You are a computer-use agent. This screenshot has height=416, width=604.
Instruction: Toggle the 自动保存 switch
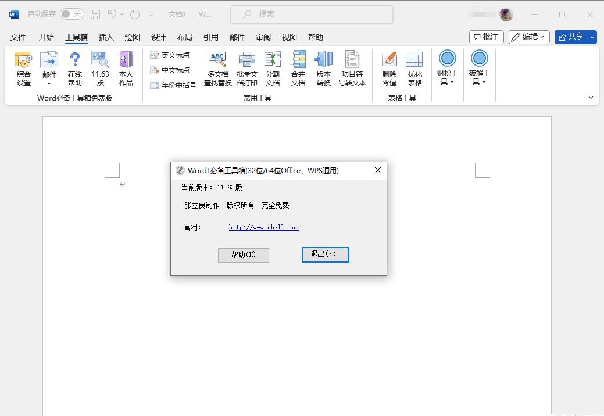(x=72, y=14)
